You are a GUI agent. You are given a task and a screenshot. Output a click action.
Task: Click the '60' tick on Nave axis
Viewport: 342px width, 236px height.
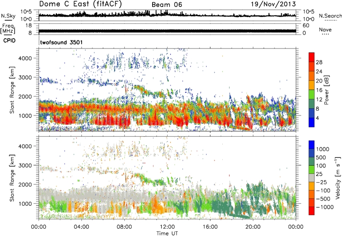point(306,26)
